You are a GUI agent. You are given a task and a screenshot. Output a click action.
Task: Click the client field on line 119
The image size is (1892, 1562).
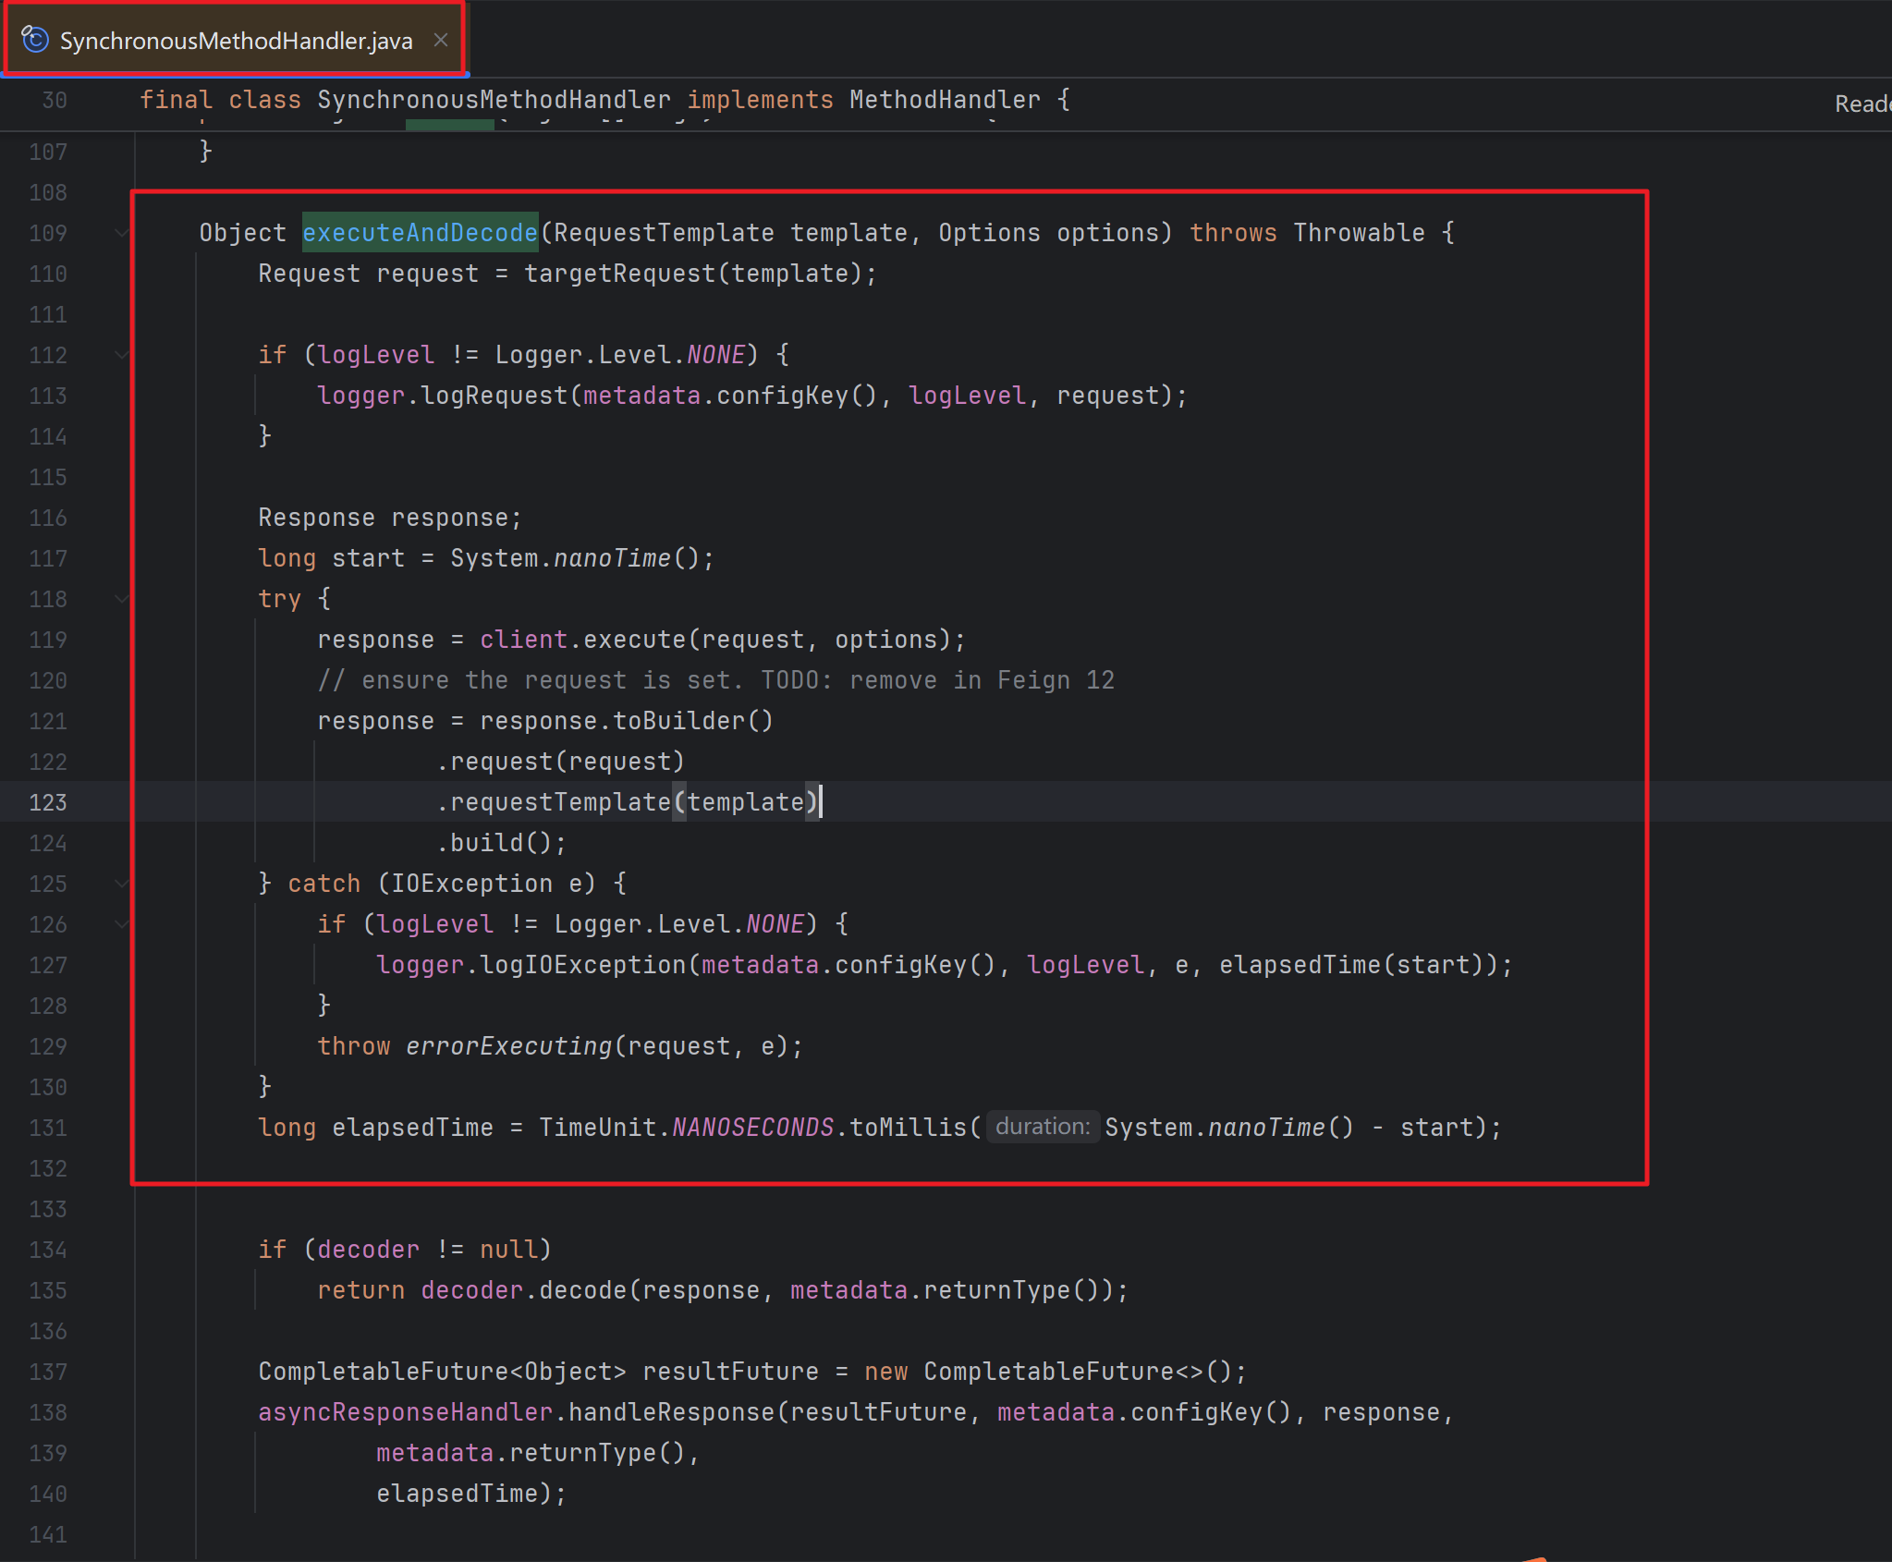click(x=523, y=640)
